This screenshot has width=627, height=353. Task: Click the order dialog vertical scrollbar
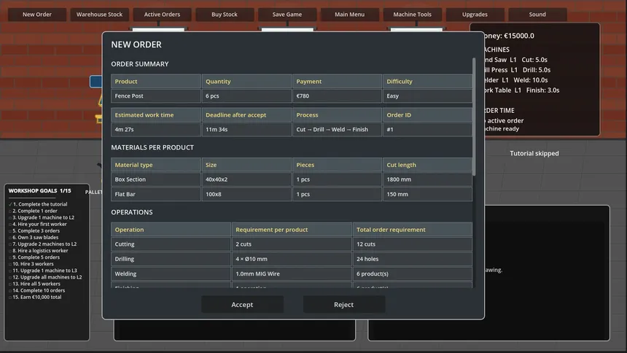[x=474, y=117]
